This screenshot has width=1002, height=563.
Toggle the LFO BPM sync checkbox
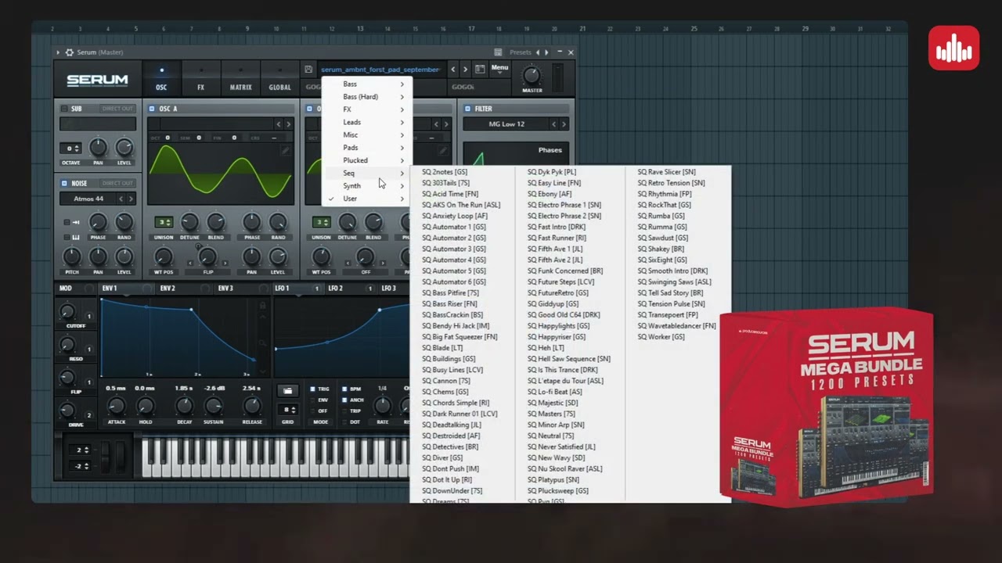345,389
